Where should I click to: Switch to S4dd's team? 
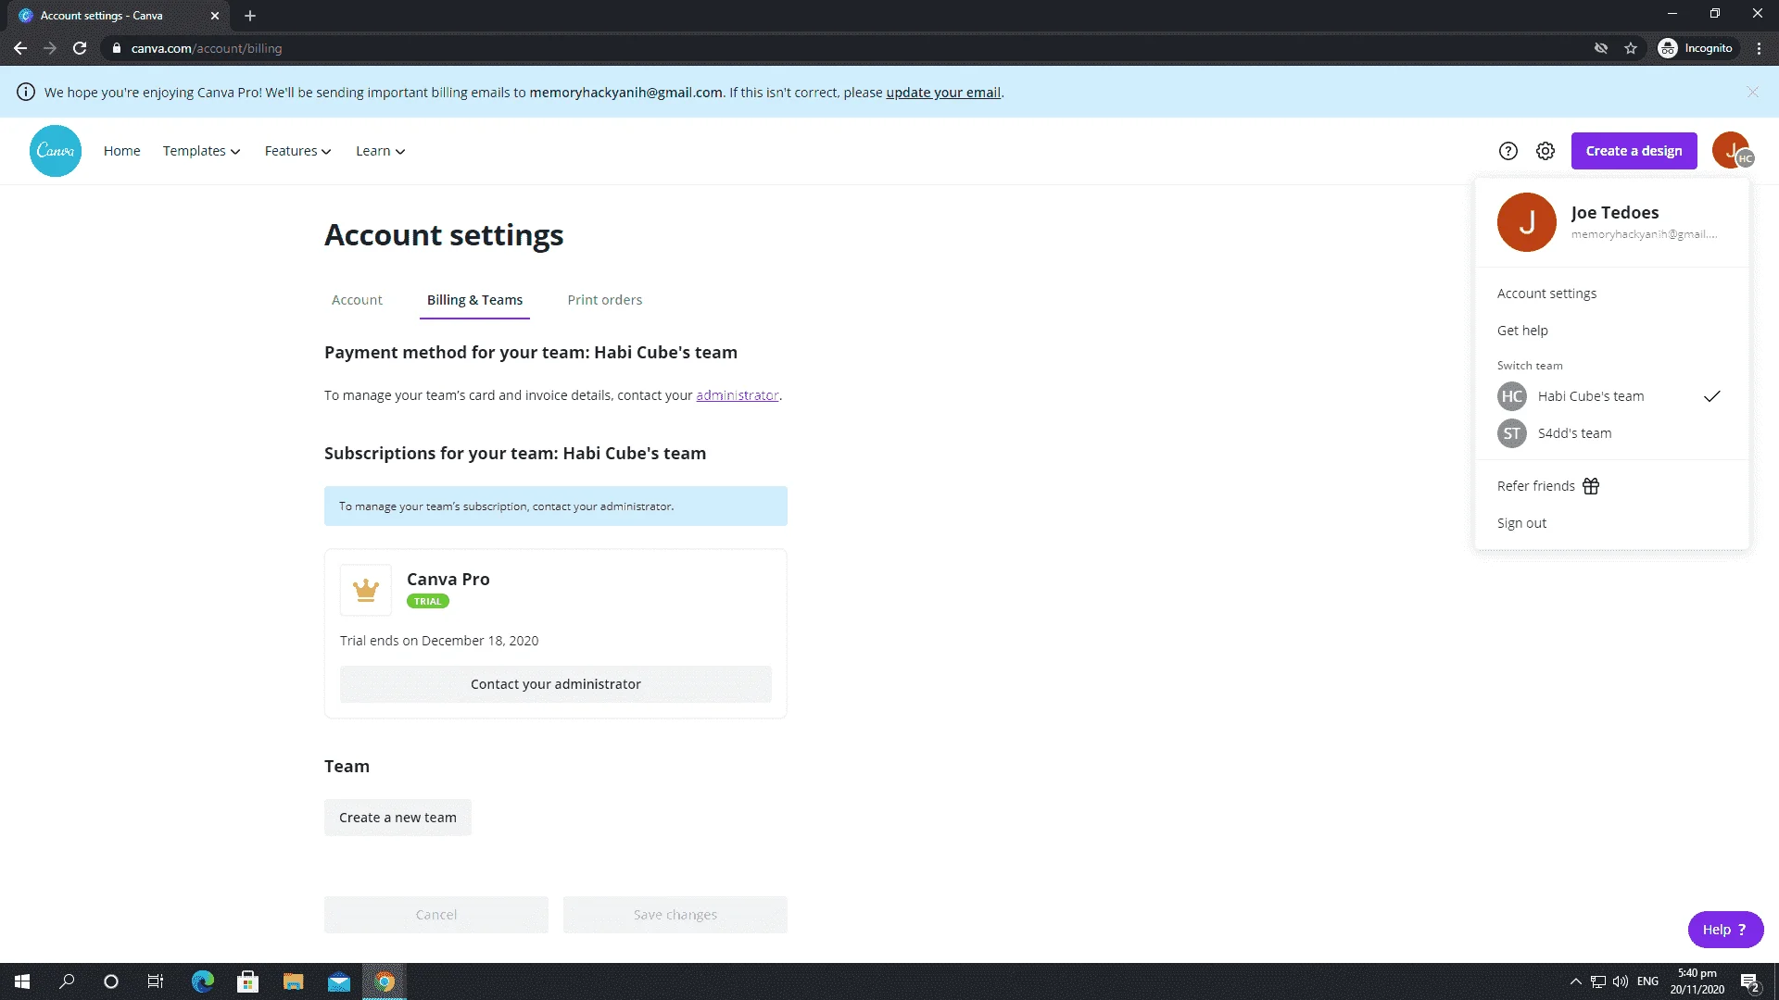(x=1612, y=433)
